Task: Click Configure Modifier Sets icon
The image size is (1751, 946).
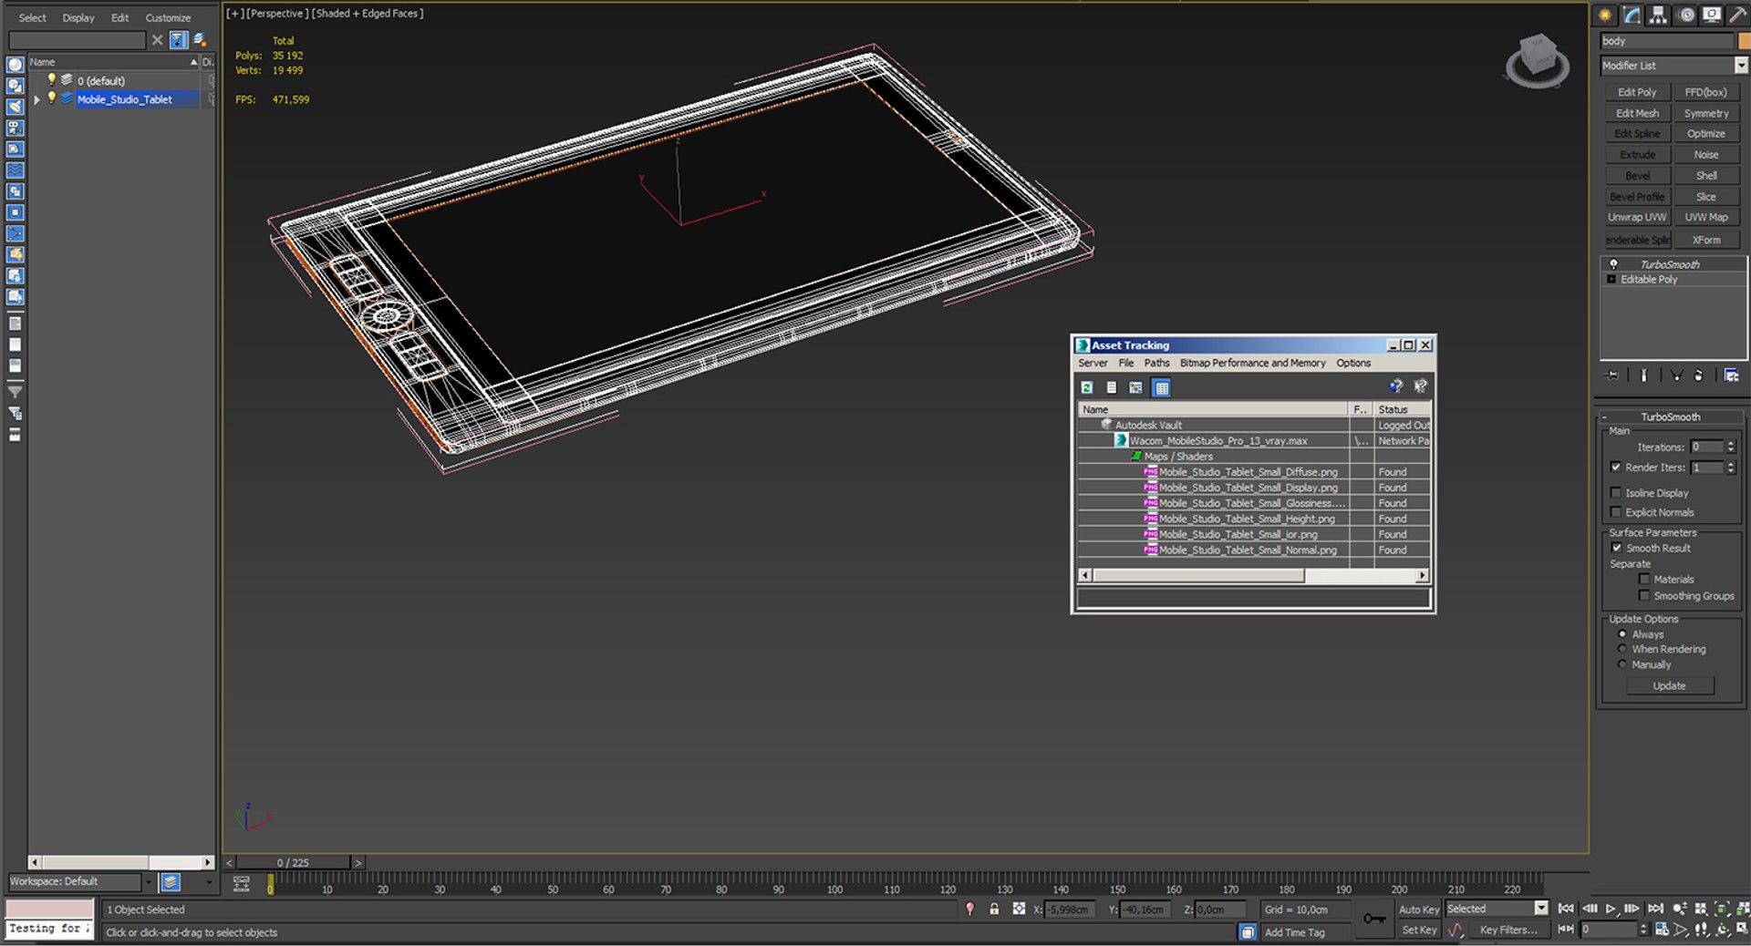Action: click(1731, 375)
